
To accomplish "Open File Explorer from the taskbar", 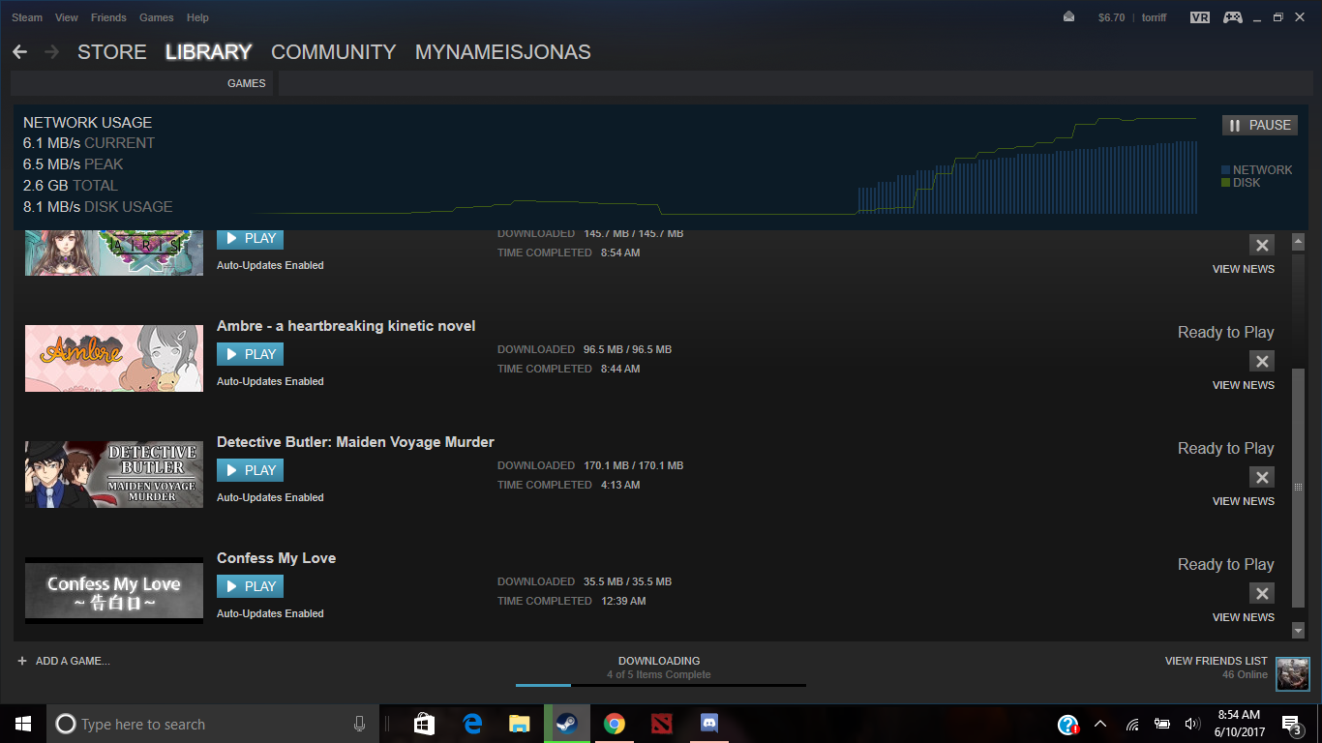I will tap(520, 724).
